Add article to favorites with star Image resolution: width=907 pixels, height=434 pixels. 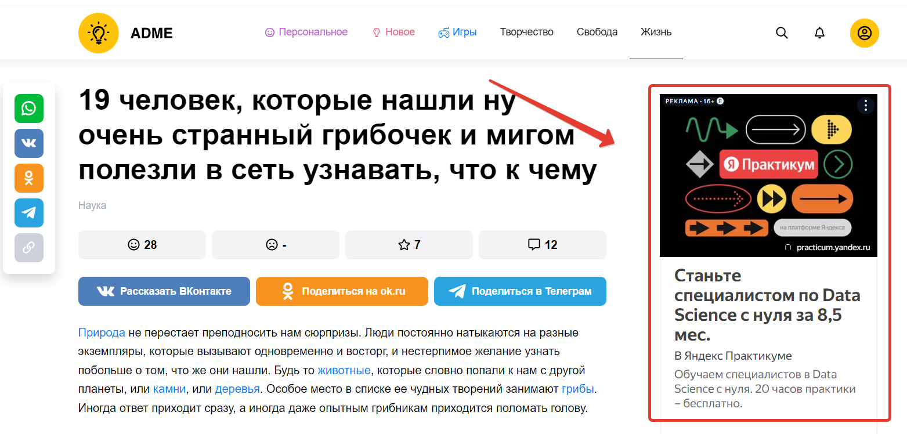point(409,245)
